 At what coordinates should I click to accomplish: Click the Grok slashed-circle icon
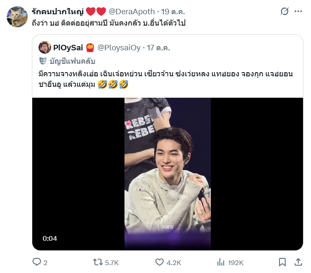(285, 11)
